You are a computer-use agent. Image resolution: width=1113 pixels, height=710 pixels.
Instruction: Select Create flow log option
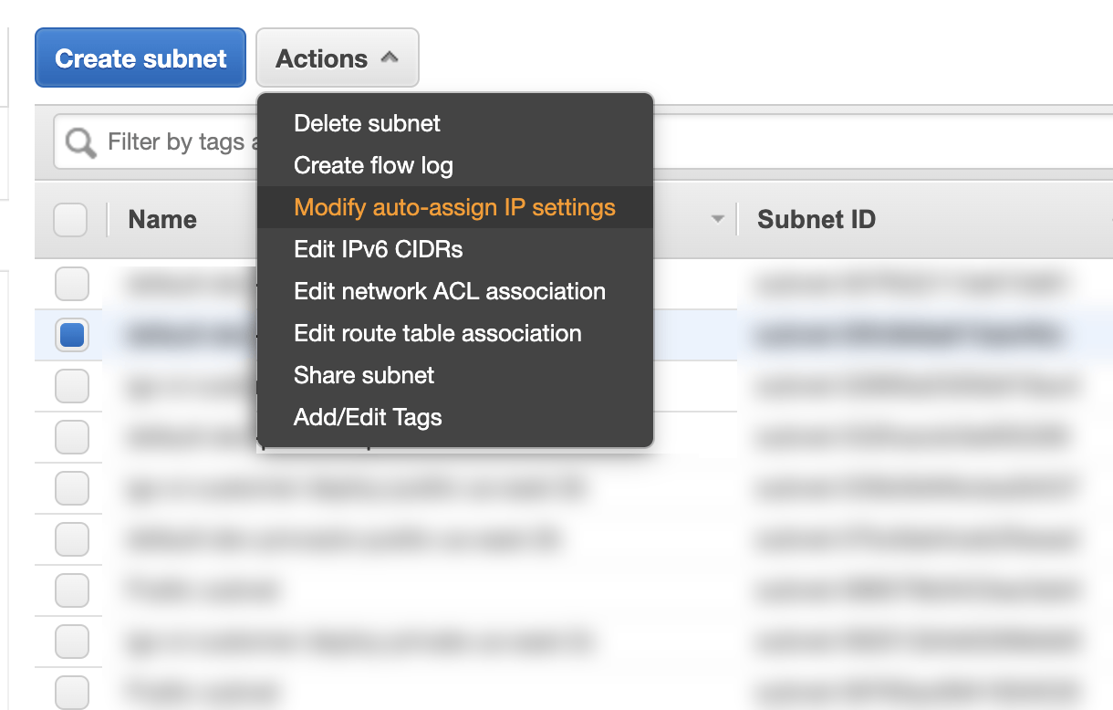pos(373,165)
